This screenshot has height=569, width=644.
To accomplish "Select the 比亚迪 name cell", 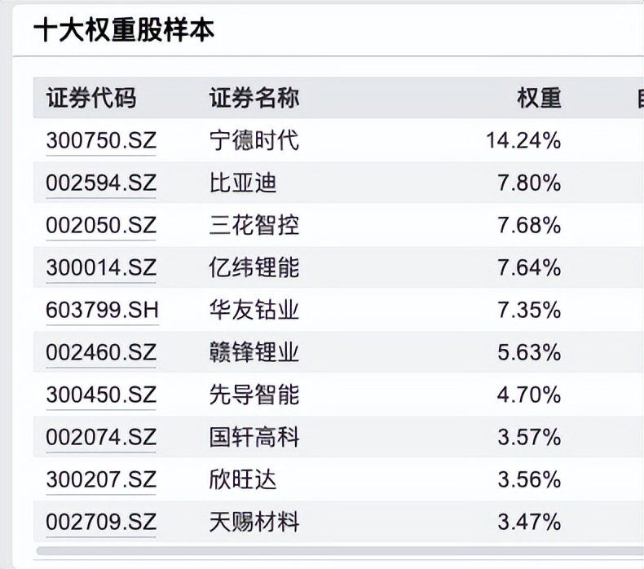I will 243,183.
